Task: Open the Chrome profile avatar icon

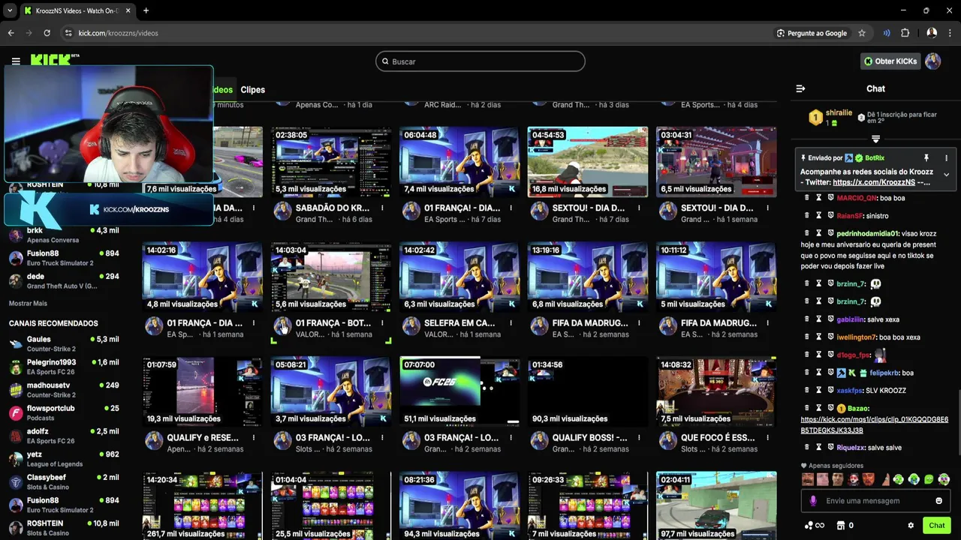Action: pos(932,33)
